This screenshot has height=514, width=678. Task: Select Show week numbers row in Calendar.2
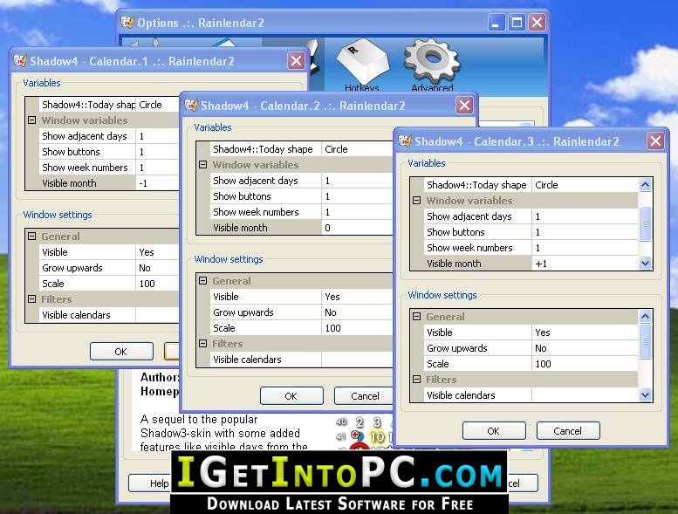(x=301, y=211)
